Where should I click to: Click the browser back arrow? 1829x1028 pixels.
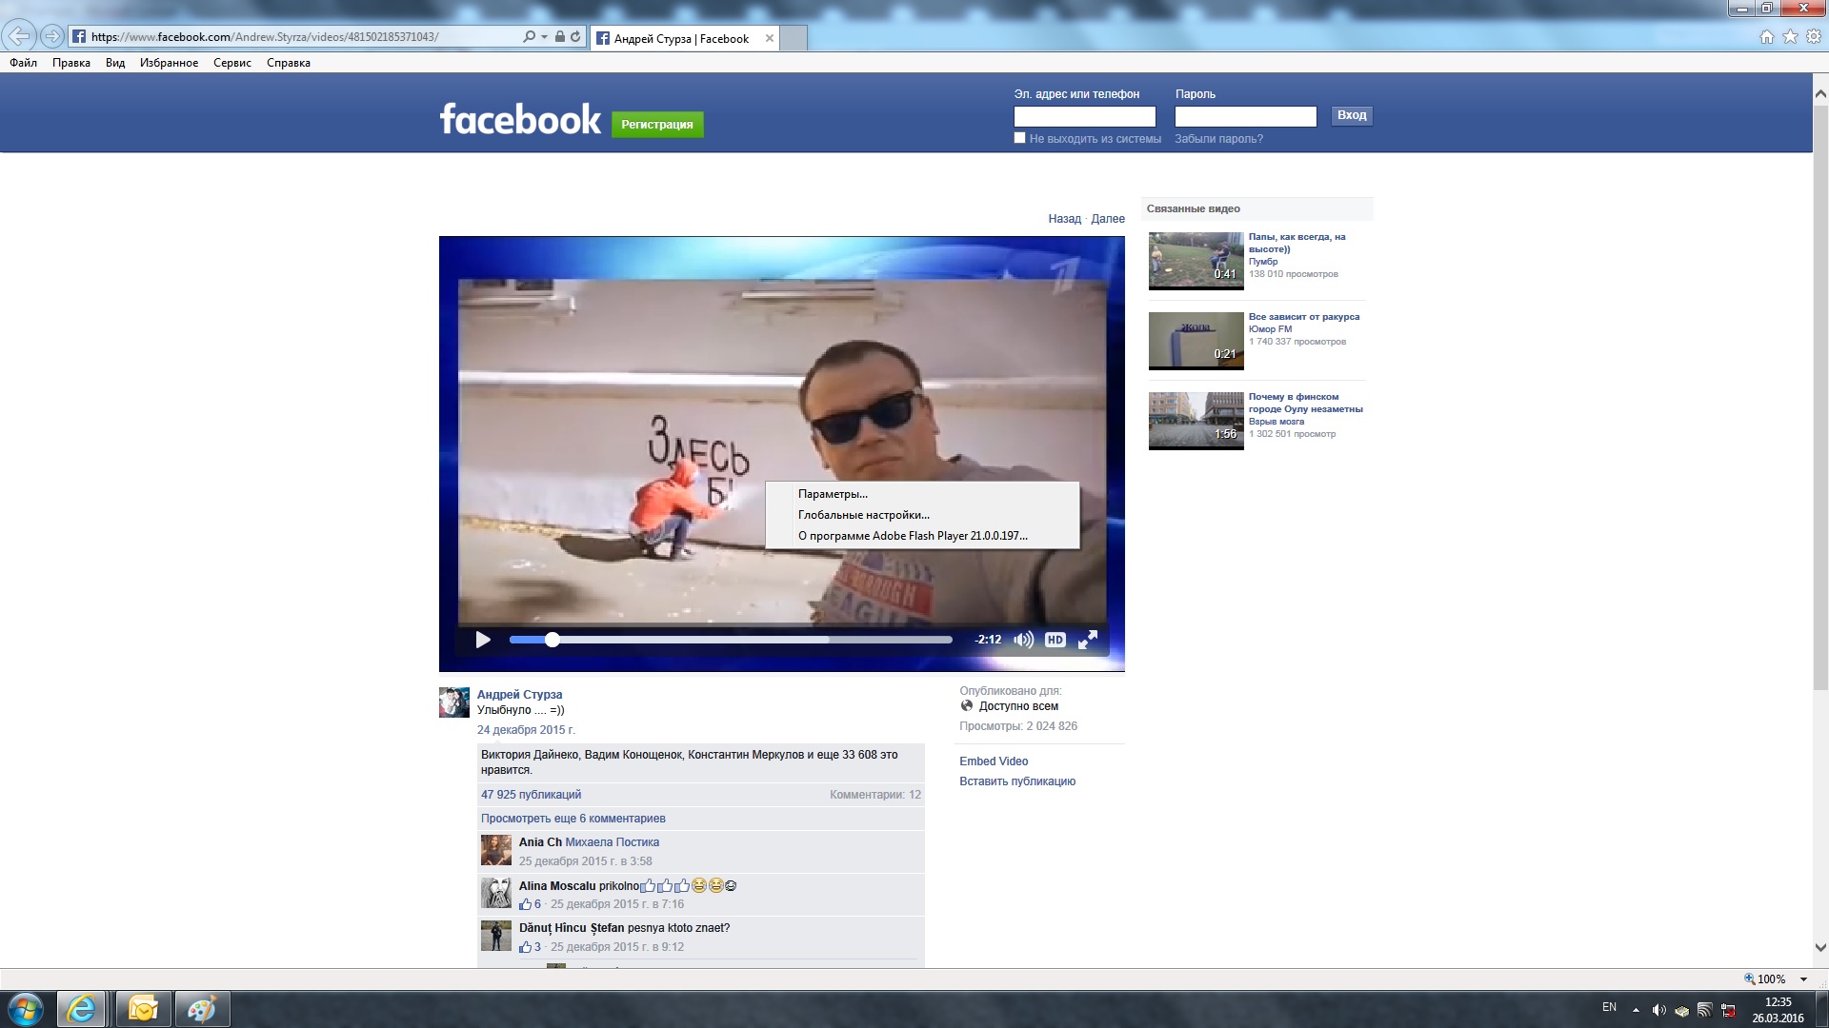[x=18, y=37]
